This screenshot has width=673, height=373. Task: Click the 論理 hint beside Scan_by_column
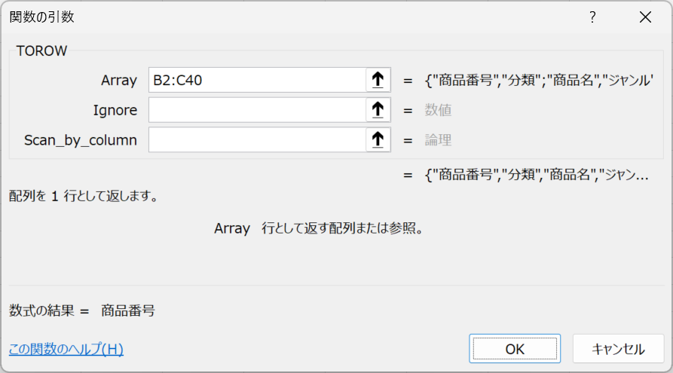(438, 140)
